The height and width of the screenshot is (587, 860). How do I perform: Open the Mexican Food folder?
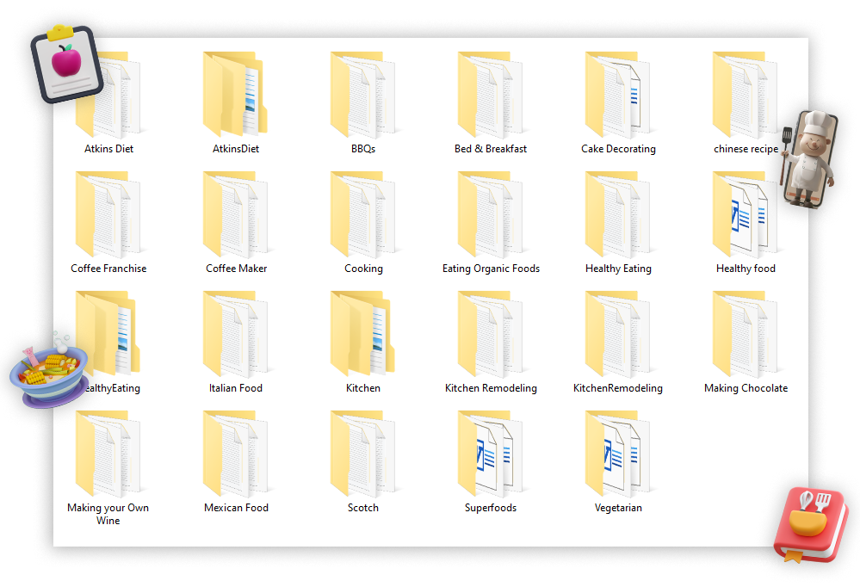[x=236, y=454]
